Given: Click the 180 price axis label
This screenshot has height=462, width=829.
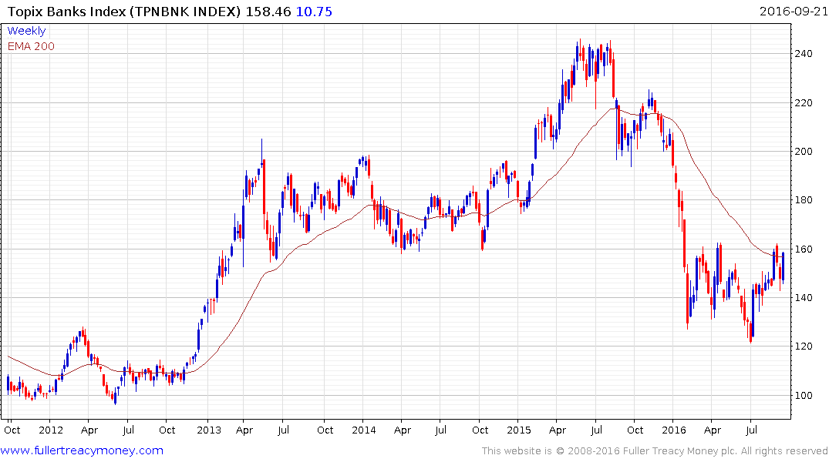Looking at the screenshot, I should tap(804, 199).
